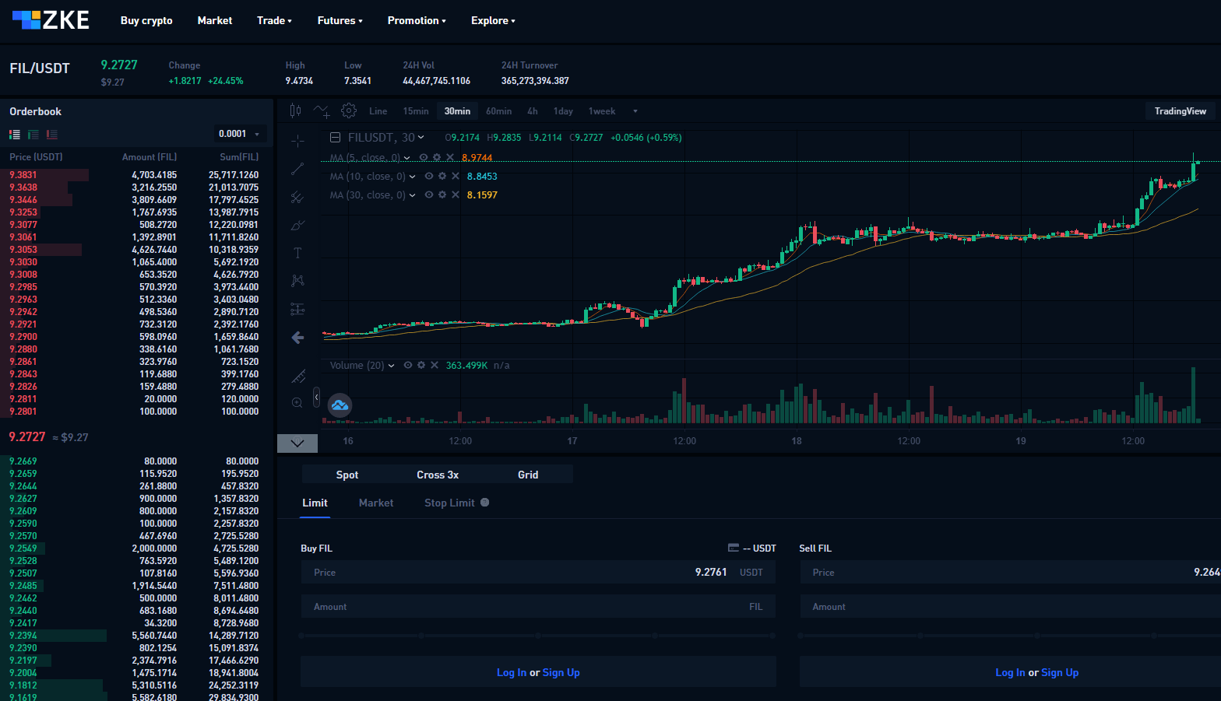This screenshot has height=701, width=1221.
Task: Hide the MA 30 indicator line
Action: pyautogui.click(x=428, y=195)
